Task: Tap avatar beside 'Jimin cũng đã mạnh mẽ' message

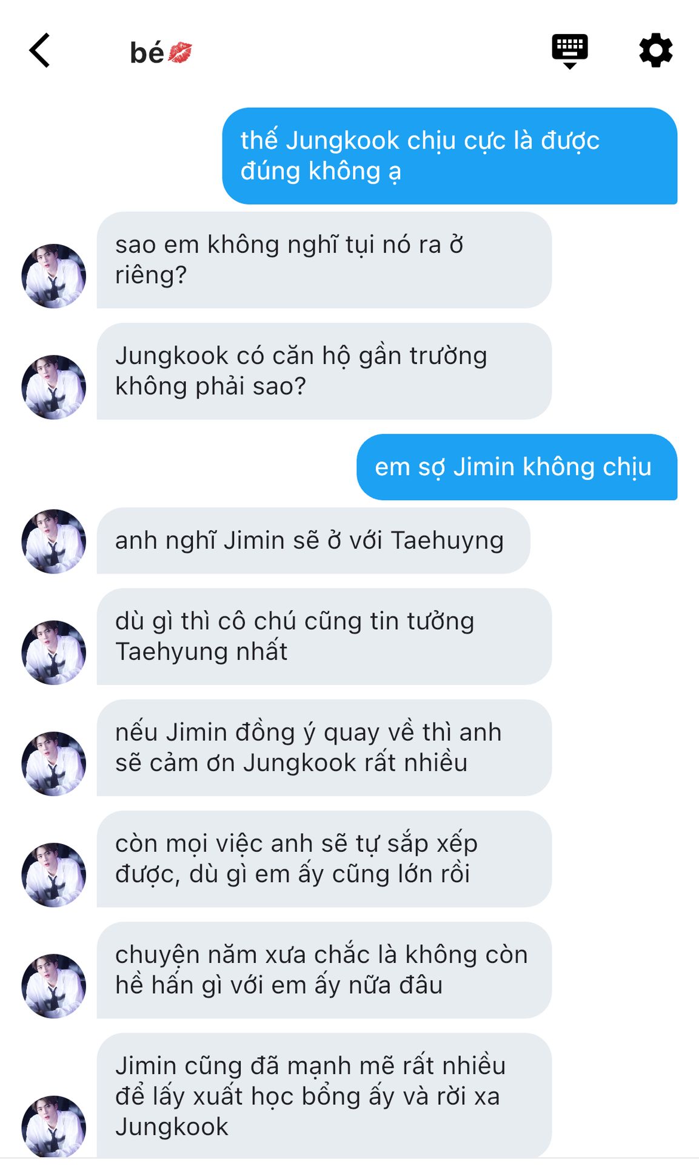Action: point(53,1127)
